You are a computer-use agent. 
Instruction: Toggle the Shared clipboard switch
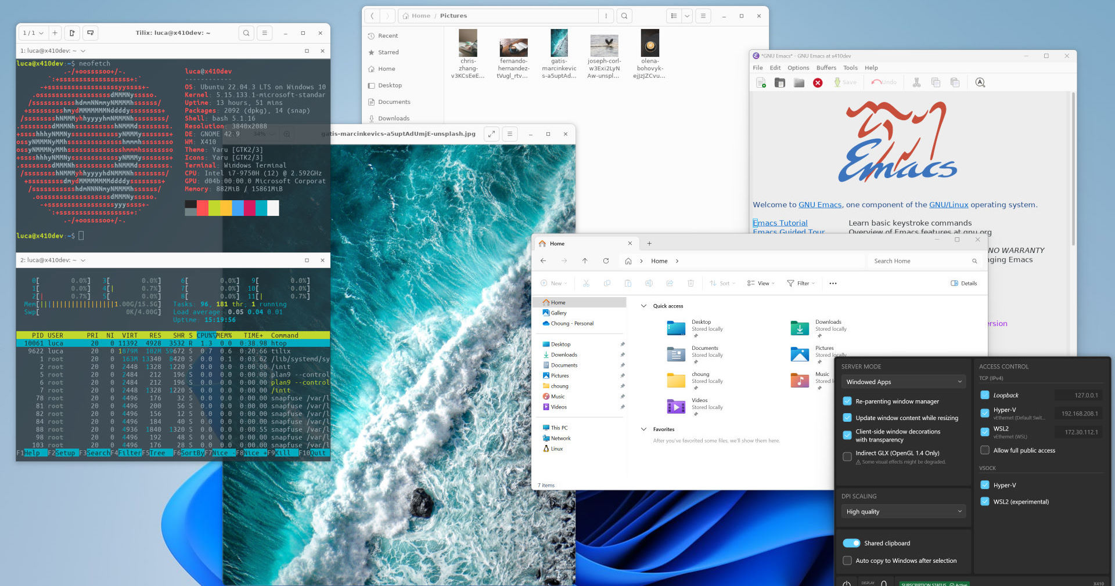[x=851, y=543]
